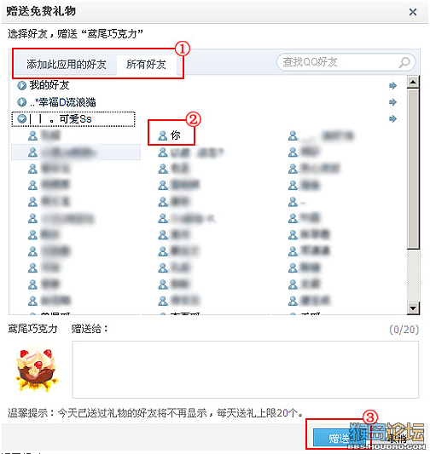Click the magnifier search icon

coord(404,62)
